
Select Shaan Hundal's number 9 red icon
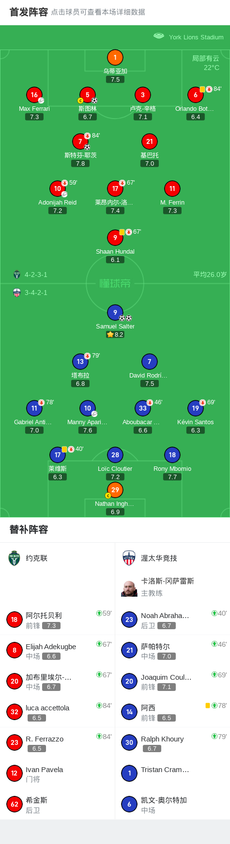[115, 238]
